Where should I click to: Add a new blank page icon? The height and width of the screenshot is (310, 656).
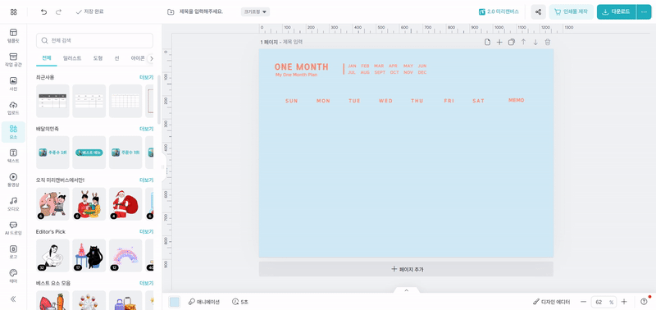click(x=487, y=43)
